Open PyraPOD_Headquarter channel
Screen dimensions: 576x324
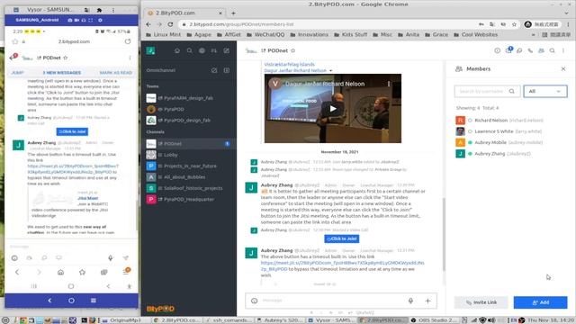189,199
